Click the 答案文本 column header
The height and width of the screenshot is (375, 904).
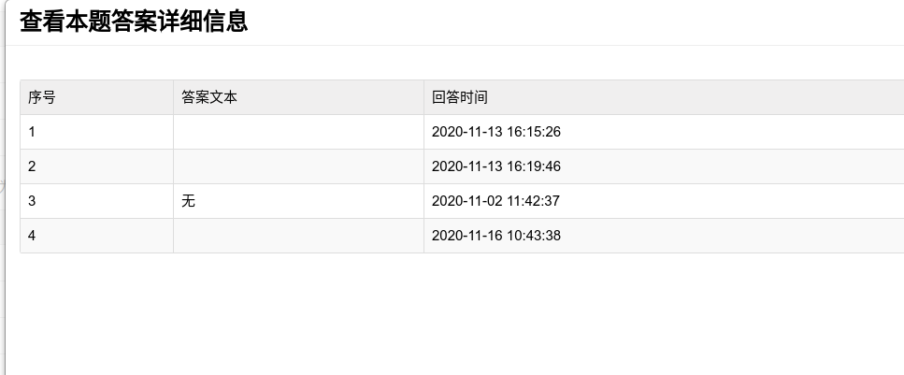209,97
